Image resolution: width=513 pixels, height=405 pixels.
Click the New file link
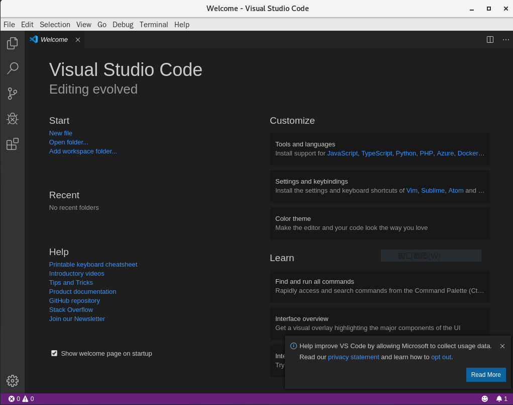tap(61, 133)
